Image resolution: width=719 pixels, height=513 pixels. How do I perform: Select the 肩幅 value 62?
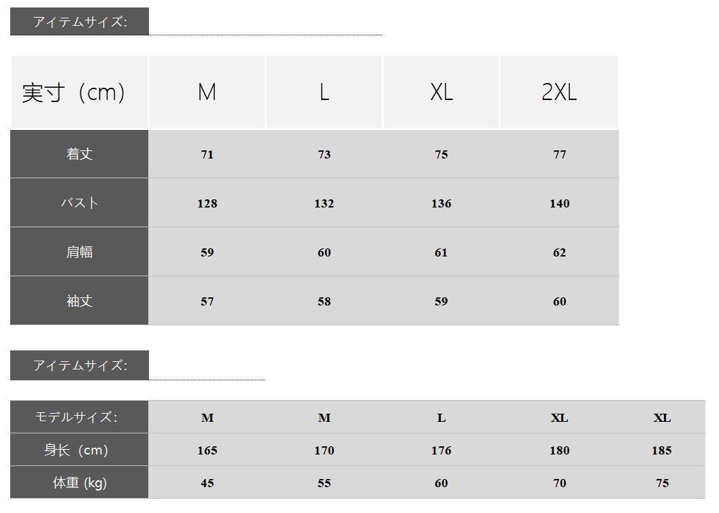click(559, 252)
